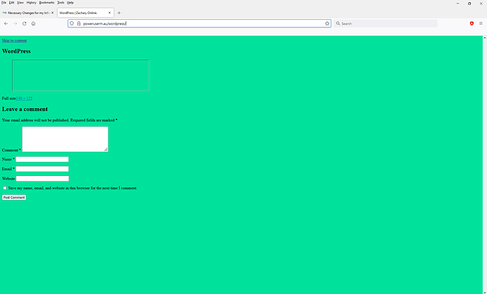Open the Tools menu
The width and height of the screenshot is (487, 294).
point(61,3)
